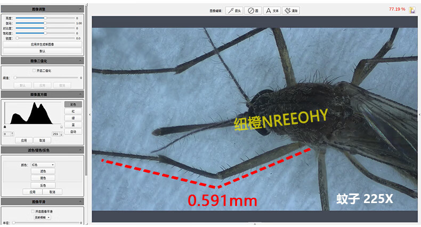
Task: Select the Color (彩色) histogram channel
Action: point(73,104)
